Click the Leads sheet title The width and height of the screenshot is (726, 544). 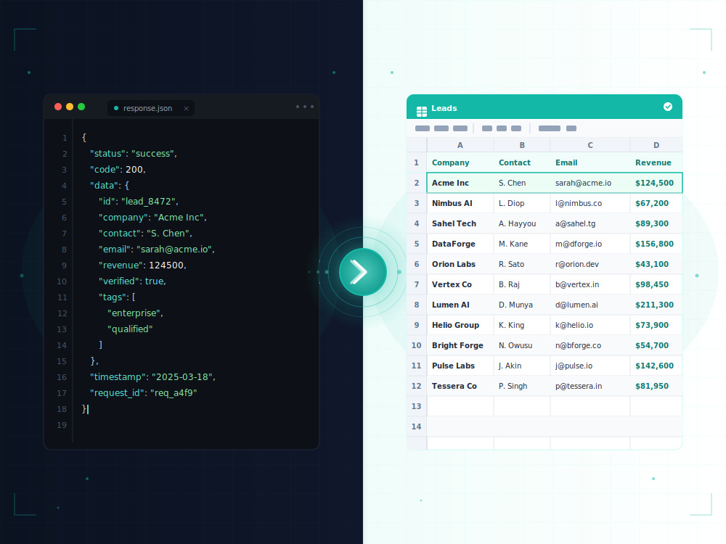[444, 108]
